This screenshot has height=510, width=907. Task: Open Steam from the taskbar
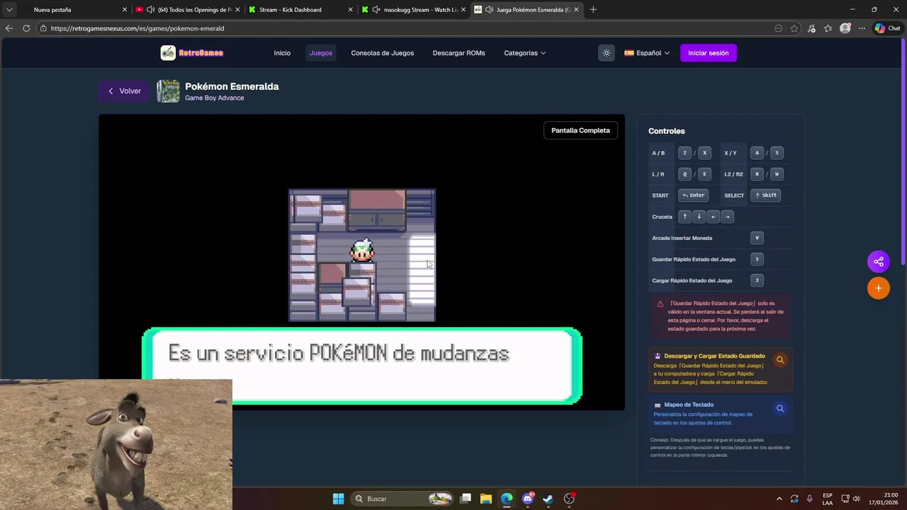click(548, 499)
